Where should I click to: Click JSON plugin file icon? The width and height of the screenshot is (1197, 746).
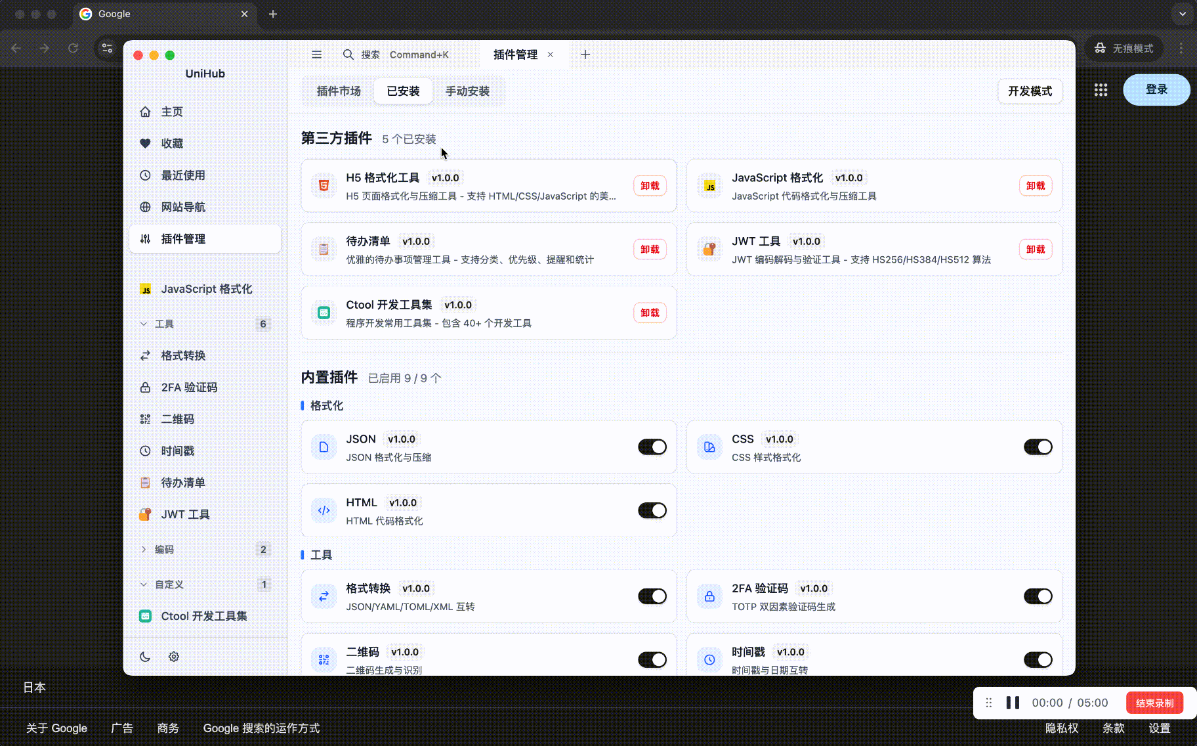[324, 447]
